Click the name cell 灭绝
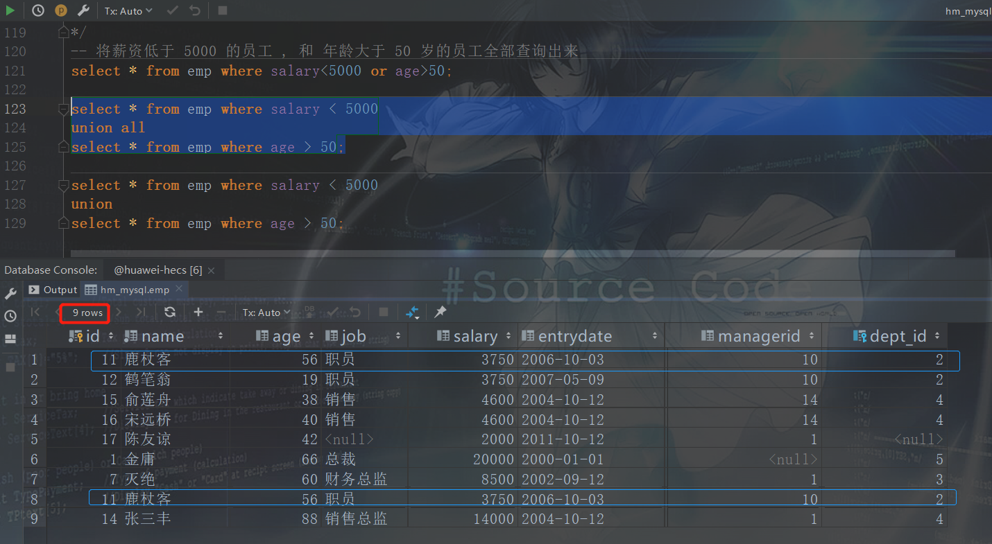This screenshot has width=992, height=544. (141, 480)
